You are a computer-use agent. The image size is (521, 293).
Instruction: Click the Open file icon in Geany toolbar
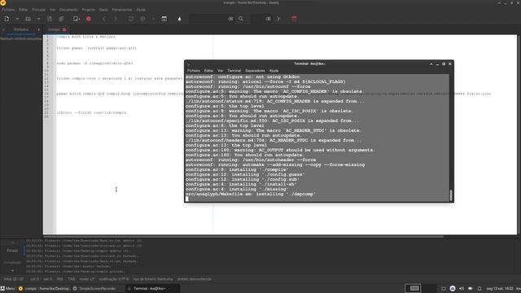point(28,19)
